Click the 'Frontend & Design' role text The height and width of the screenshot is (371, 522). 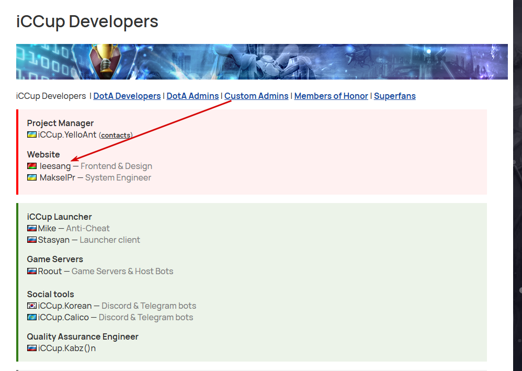click(x=116, y=166)
